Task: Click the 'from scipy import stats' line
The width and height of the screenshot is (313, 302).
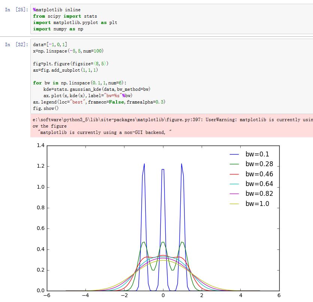Action: point(65,16)
